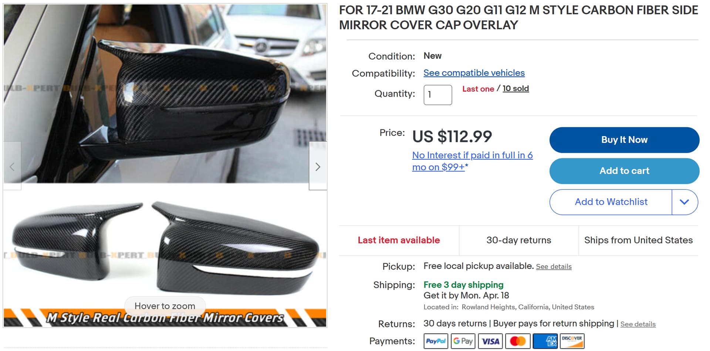710x351 pixels.
Task: View the 10 sold history link
Action: click(515, 88)
